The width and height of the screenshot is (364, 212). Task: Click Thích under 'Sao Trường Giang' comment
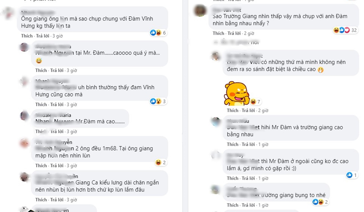(218, 33)
